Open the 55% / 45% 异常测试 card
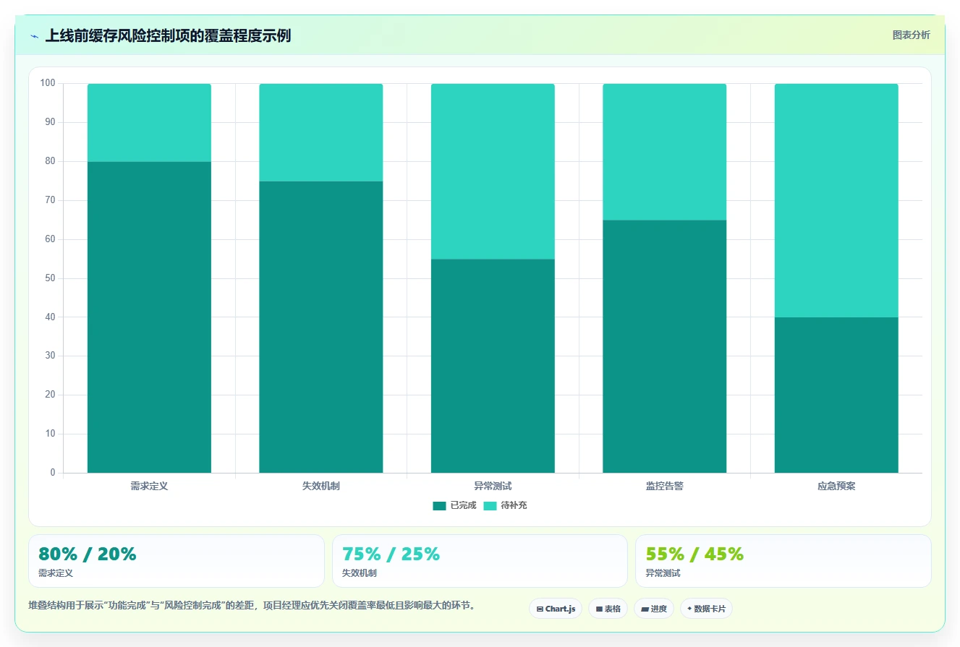960x647 pixels. (783, 561)
